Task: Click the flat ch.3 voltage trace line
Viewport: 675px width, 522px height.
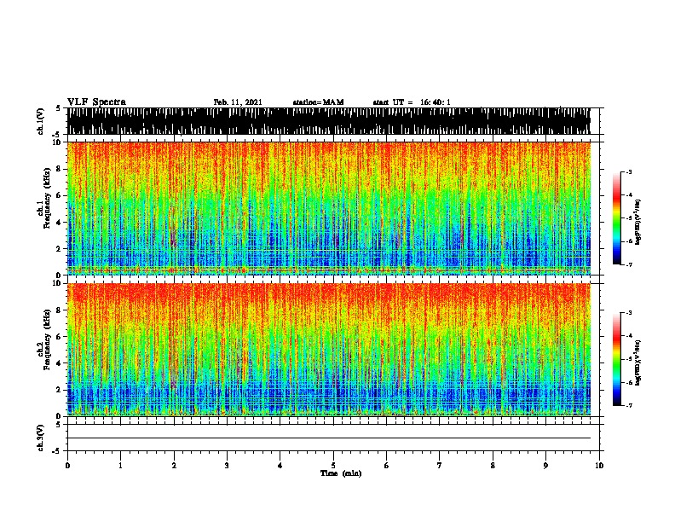Action: [329, 438]
